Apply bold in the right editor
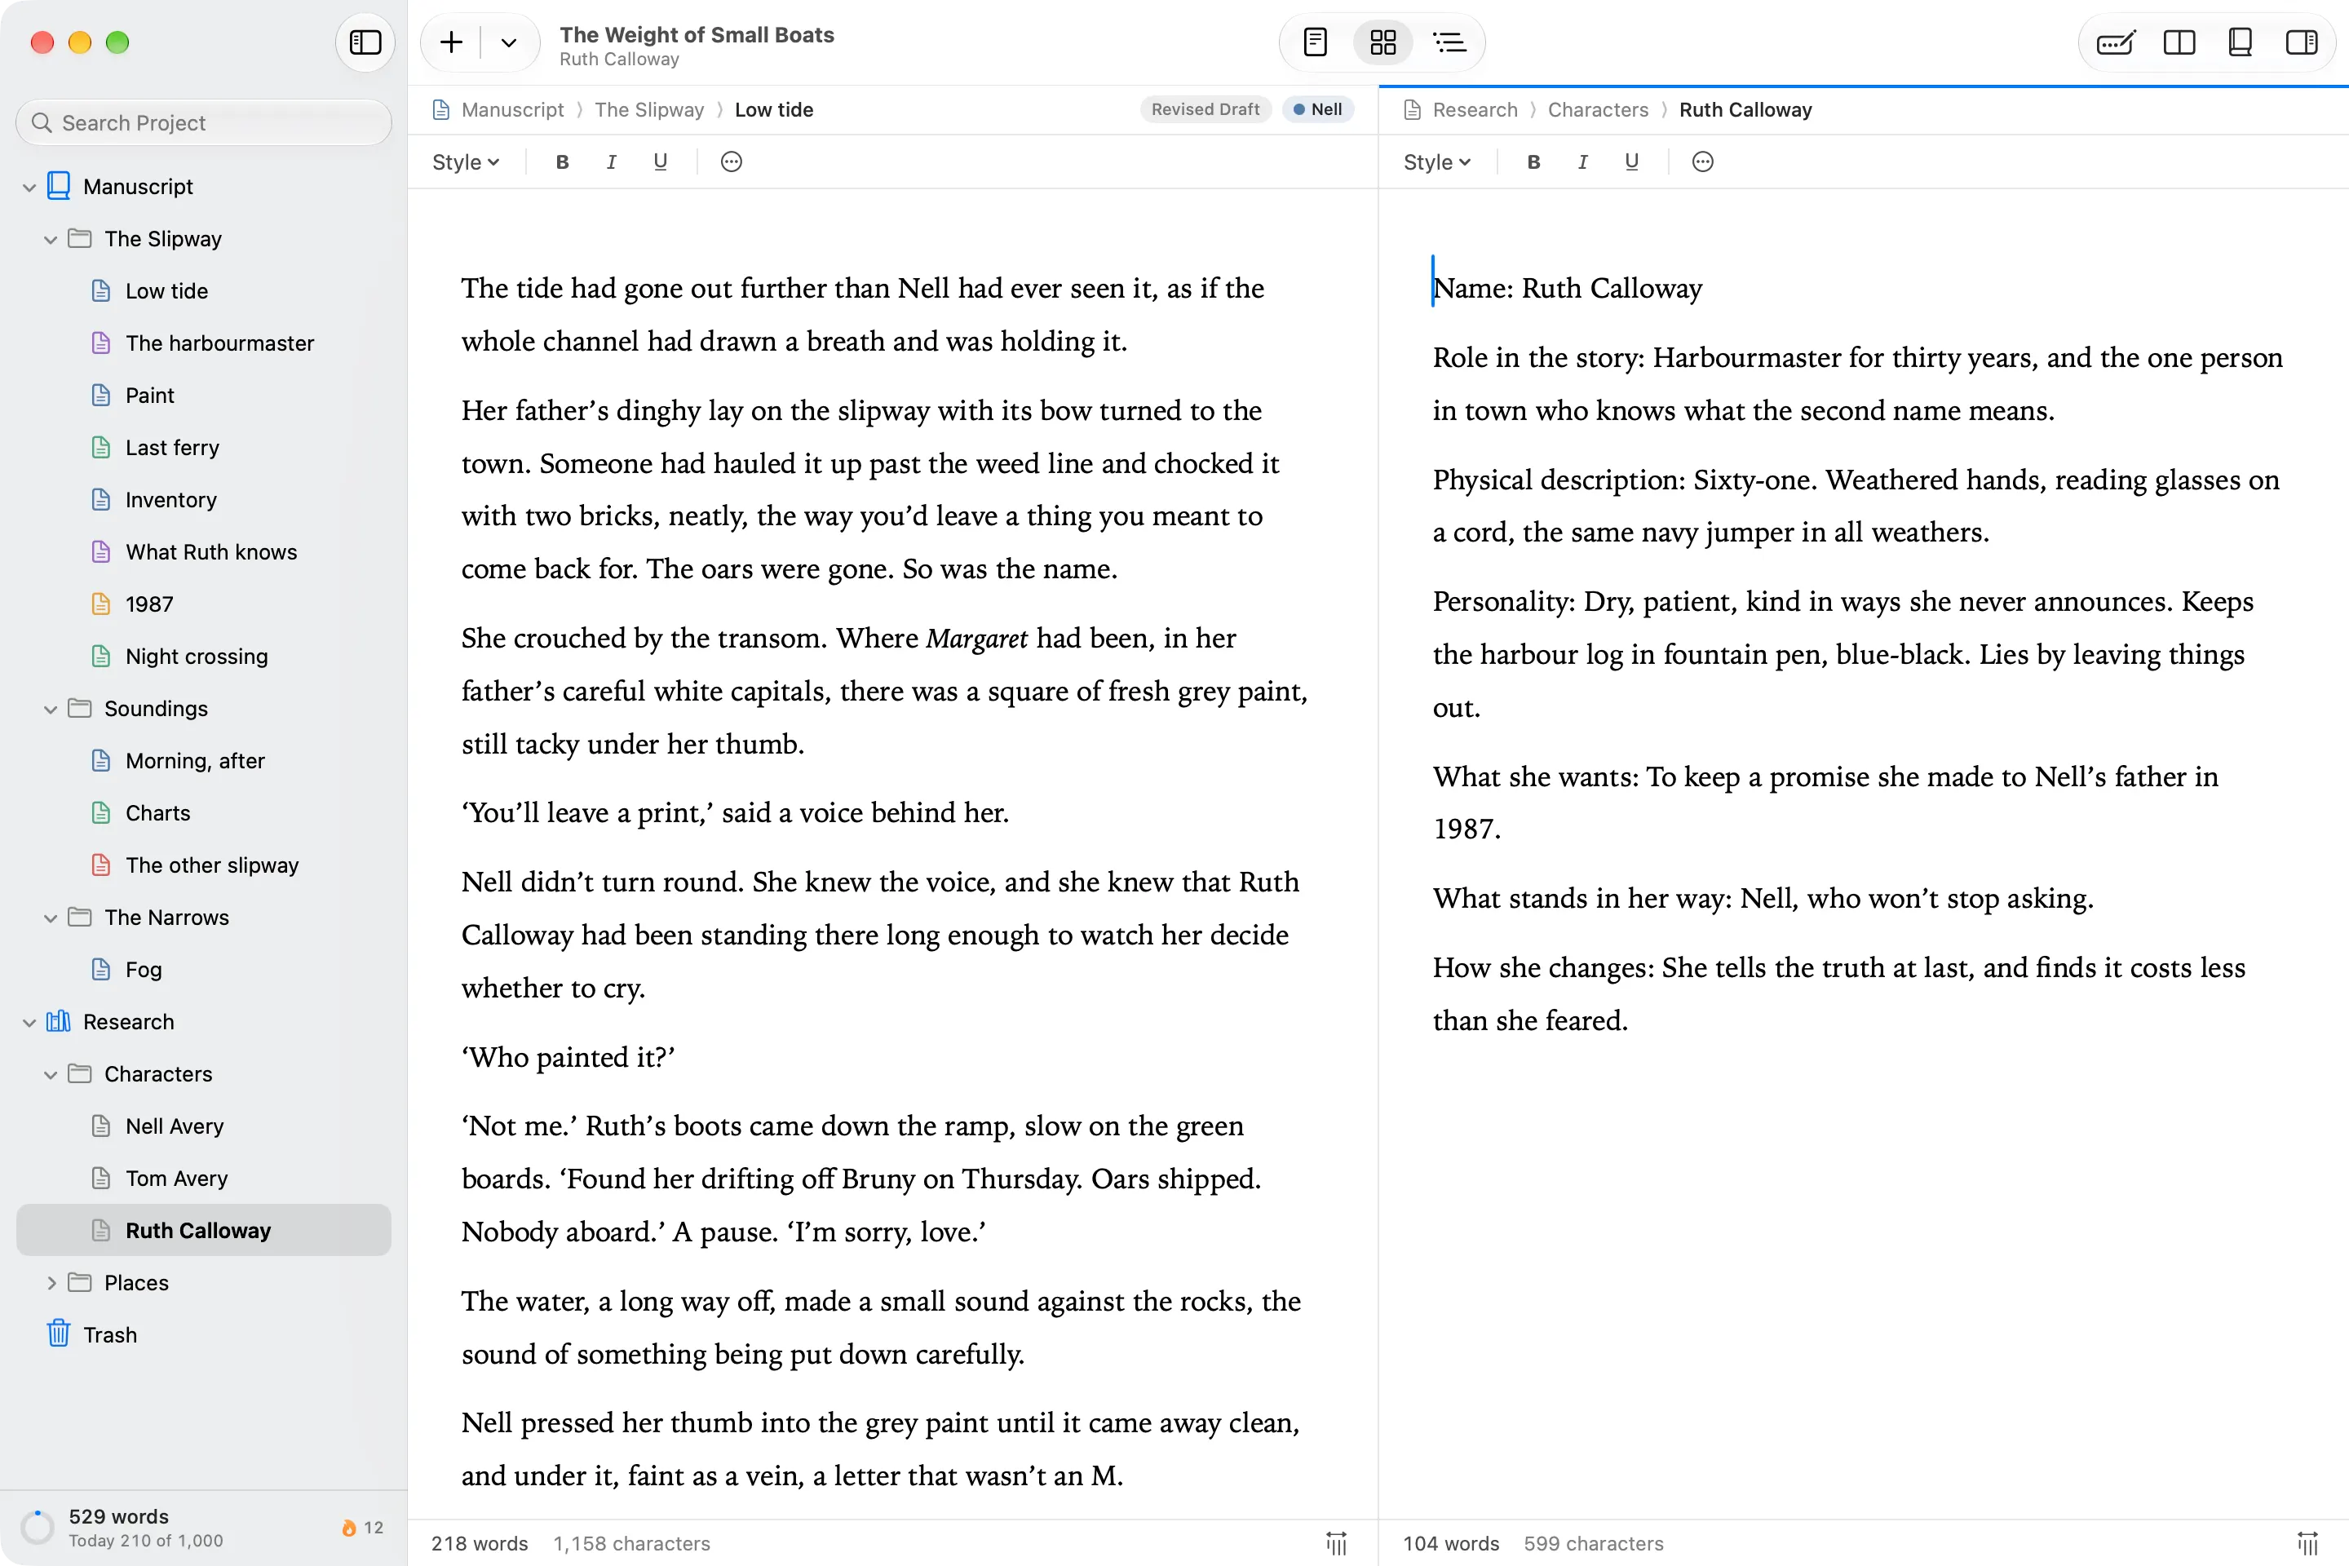Image resolution: width=2349 pixels, height=1566 pixels. [x=1534, y=161]
